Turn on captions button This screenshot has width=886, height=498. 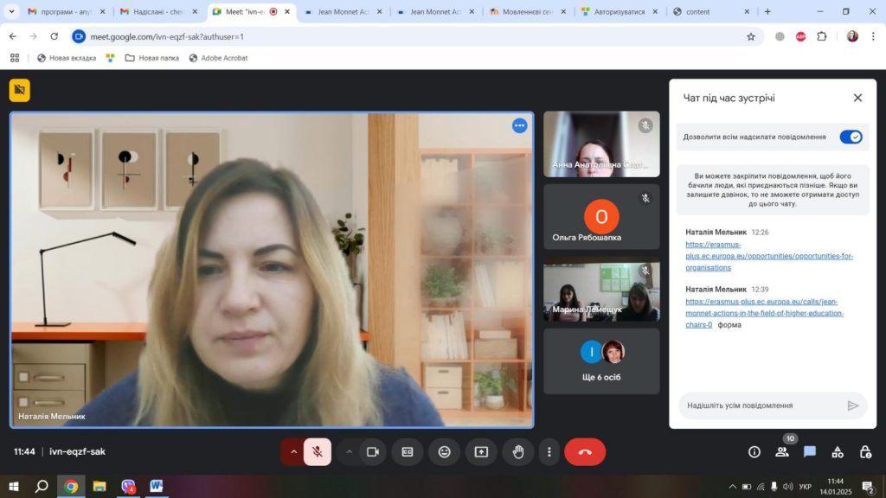tap(408, 451)
